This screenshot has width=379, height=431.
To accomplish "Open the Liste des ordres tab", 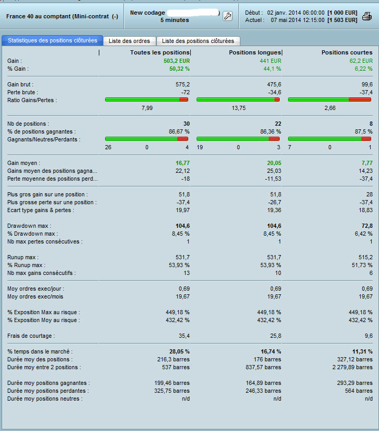I will pos(129,41).
